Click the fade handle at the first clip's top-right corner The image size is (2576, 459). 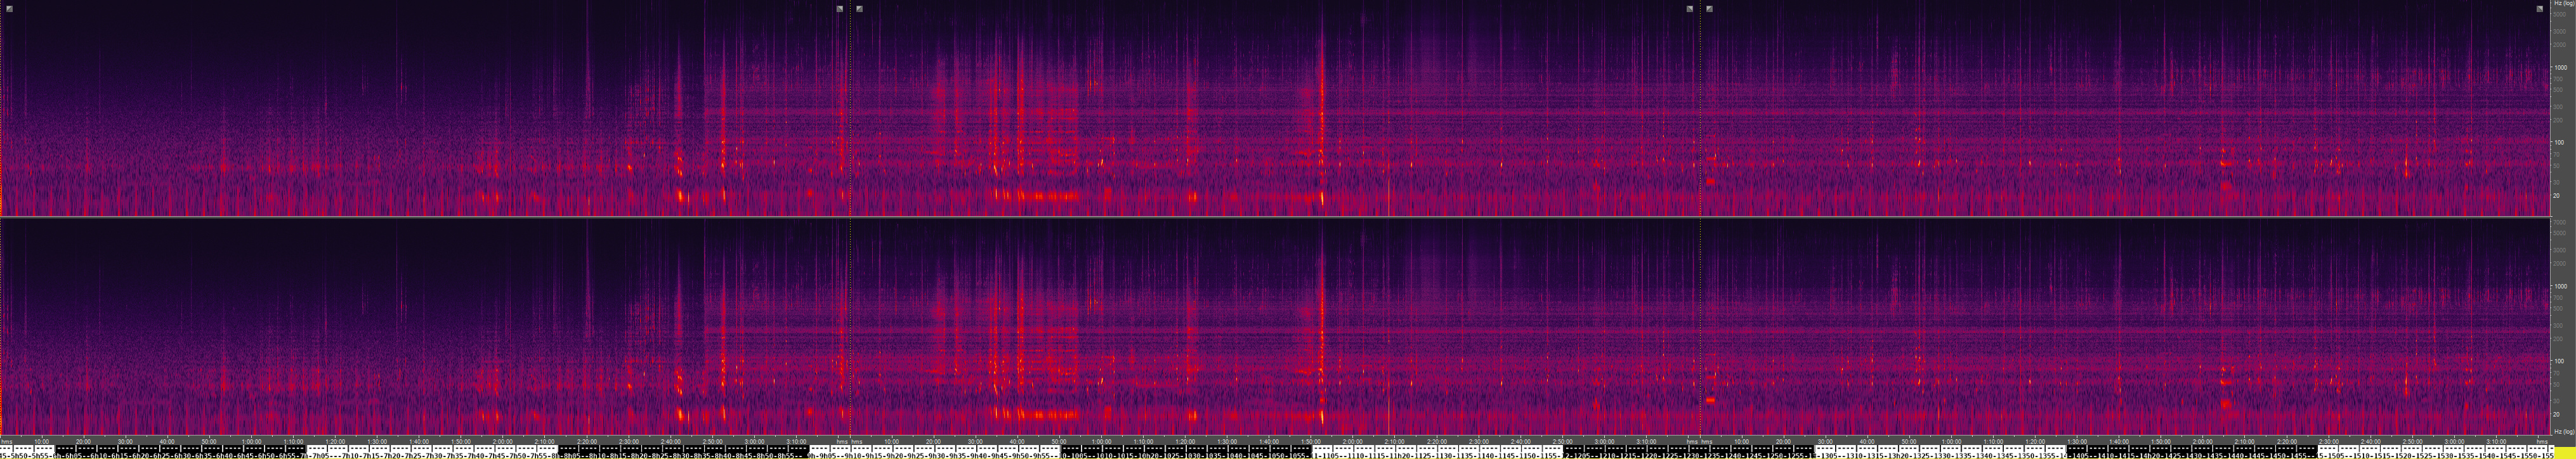click(x=840, y=9)
